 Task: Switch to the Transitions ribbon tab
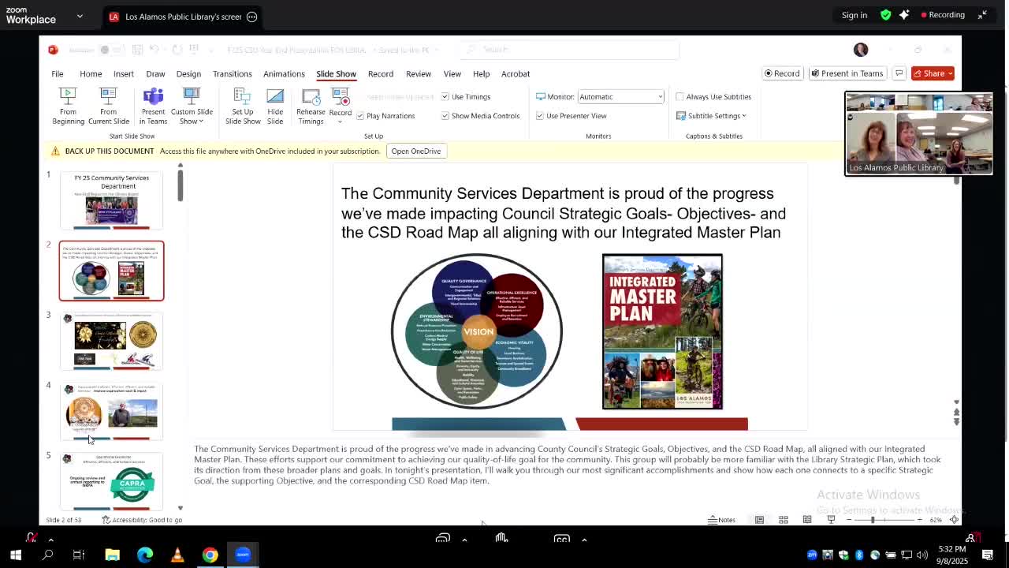coord(232,74)
